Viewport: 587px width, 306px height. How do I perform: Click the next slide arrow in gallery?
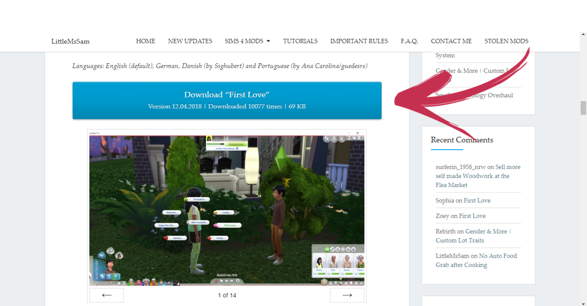pyautogui.click(x=347, y=295)
